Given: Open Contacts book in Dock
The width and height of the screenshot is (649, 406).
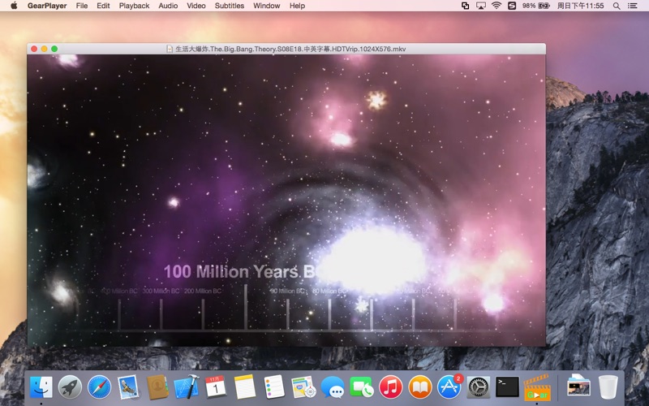Looking at the screenshot, I should pos(157,387).
